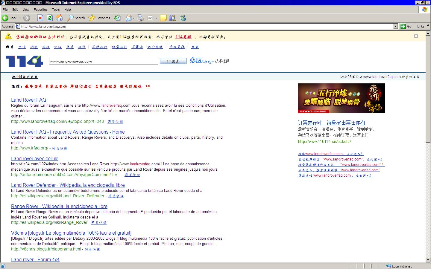431x269 pixels.
Task: Click the vertical scrollbar down arrow
Action: (428, 260)
